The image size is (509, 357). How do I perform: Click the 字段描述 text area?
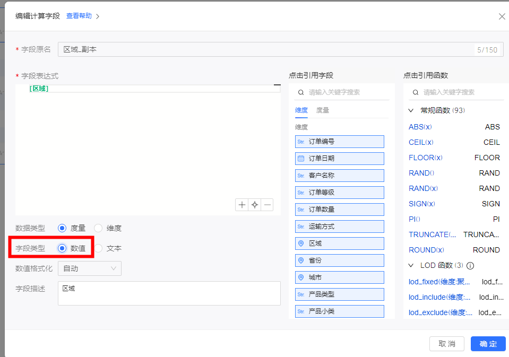coord(169,293)
